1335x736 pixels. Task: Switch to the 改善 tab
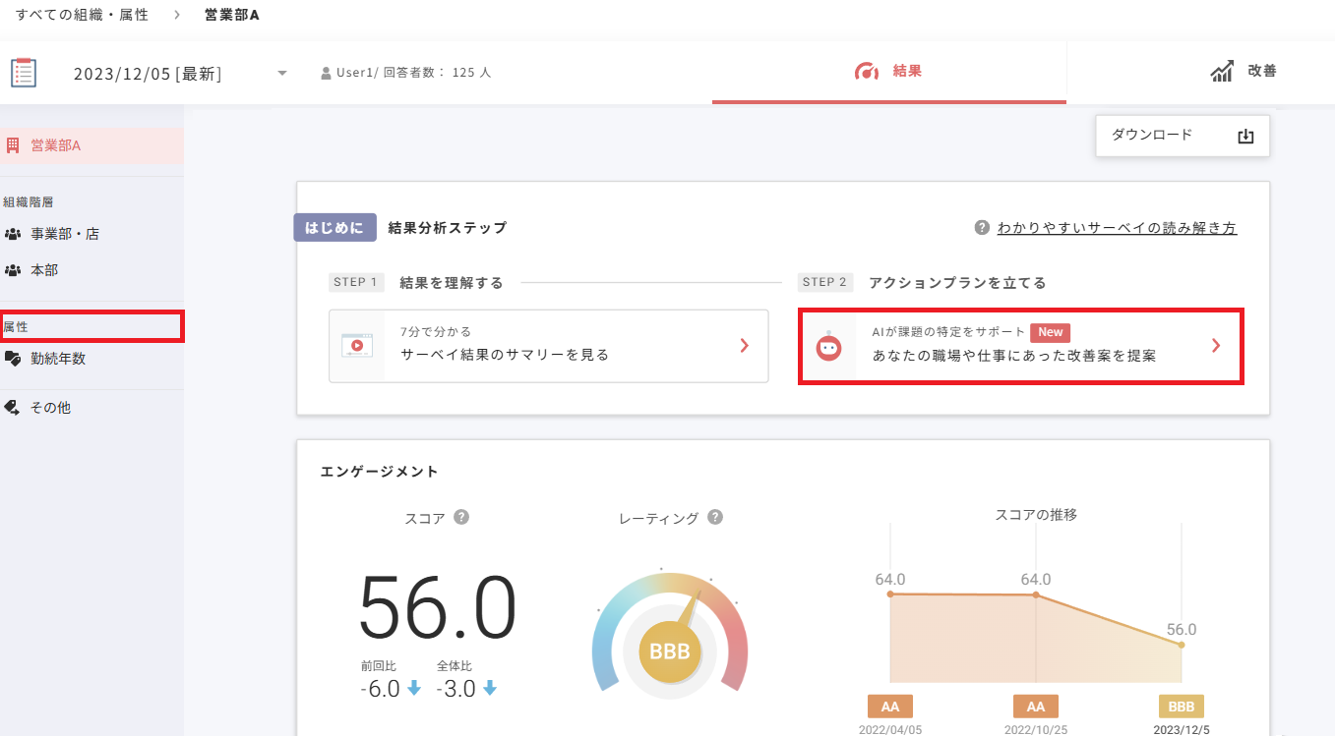click(x=1242, y=70)
